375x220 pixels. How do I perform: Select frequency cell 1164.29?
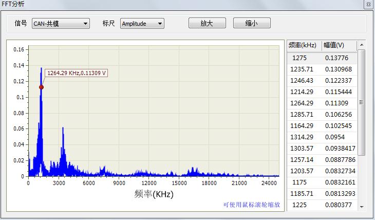(x=302, y=126)
